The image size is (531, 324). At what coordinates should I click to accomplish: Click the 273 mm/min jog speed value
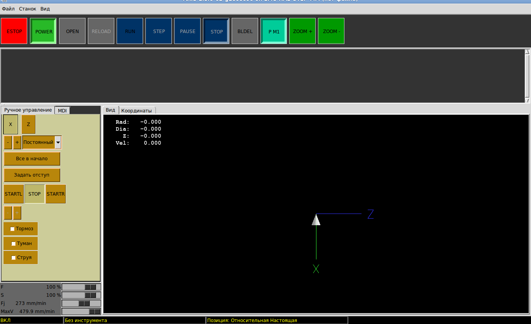pos(31,303)
